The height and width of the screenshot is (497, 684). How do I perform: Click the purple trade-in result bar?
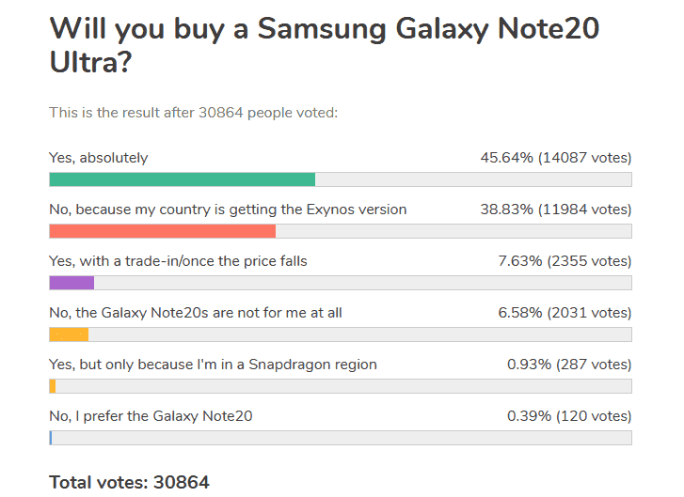(72, 283)
